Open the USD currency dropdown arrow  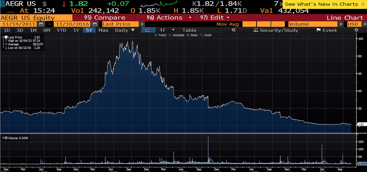click(x=364, y=24)
